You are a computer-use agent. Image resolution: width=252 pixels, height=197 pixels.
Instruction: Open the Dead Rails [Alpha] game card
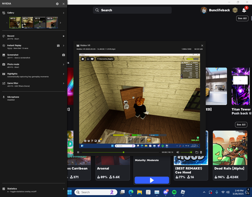coord(230,156)
